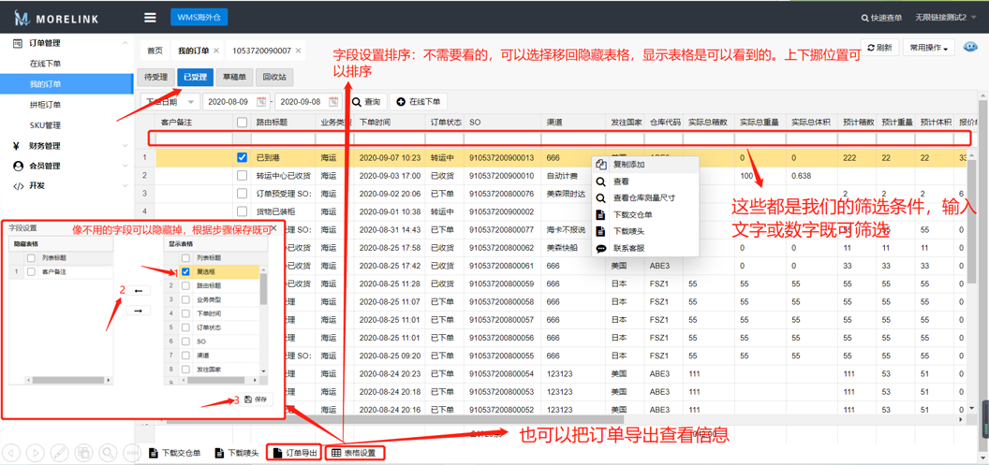Toggle the select-all checkbox in table header
Image resolution: width=989 pixels, height=465 pixels.
click(x=242, y=123)
